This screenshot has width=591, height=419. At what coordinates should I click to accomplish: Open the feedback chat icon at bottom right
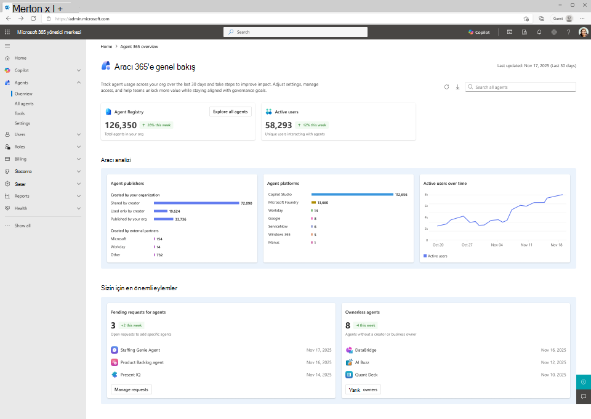pyautogui.click(x=584, y=396)
